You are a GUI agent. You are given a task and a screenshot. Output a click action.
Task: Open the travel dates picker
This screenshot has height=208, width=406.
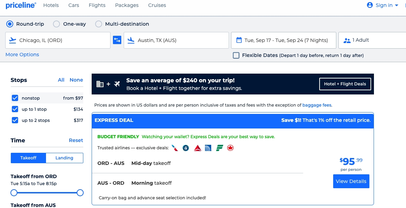pos(284,40)
